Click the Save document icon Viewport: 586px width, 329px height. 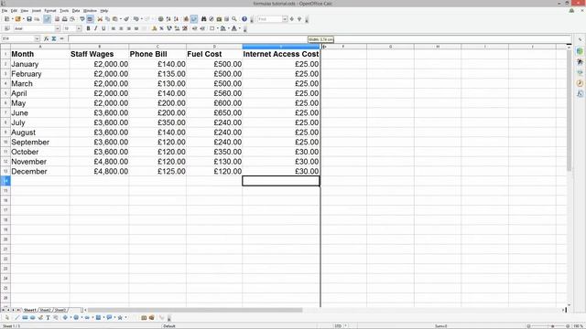[x=29, y=19]
